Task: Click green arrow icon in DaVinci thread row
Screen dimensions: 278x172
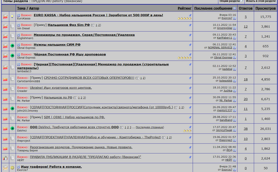Action: [12, 128]
